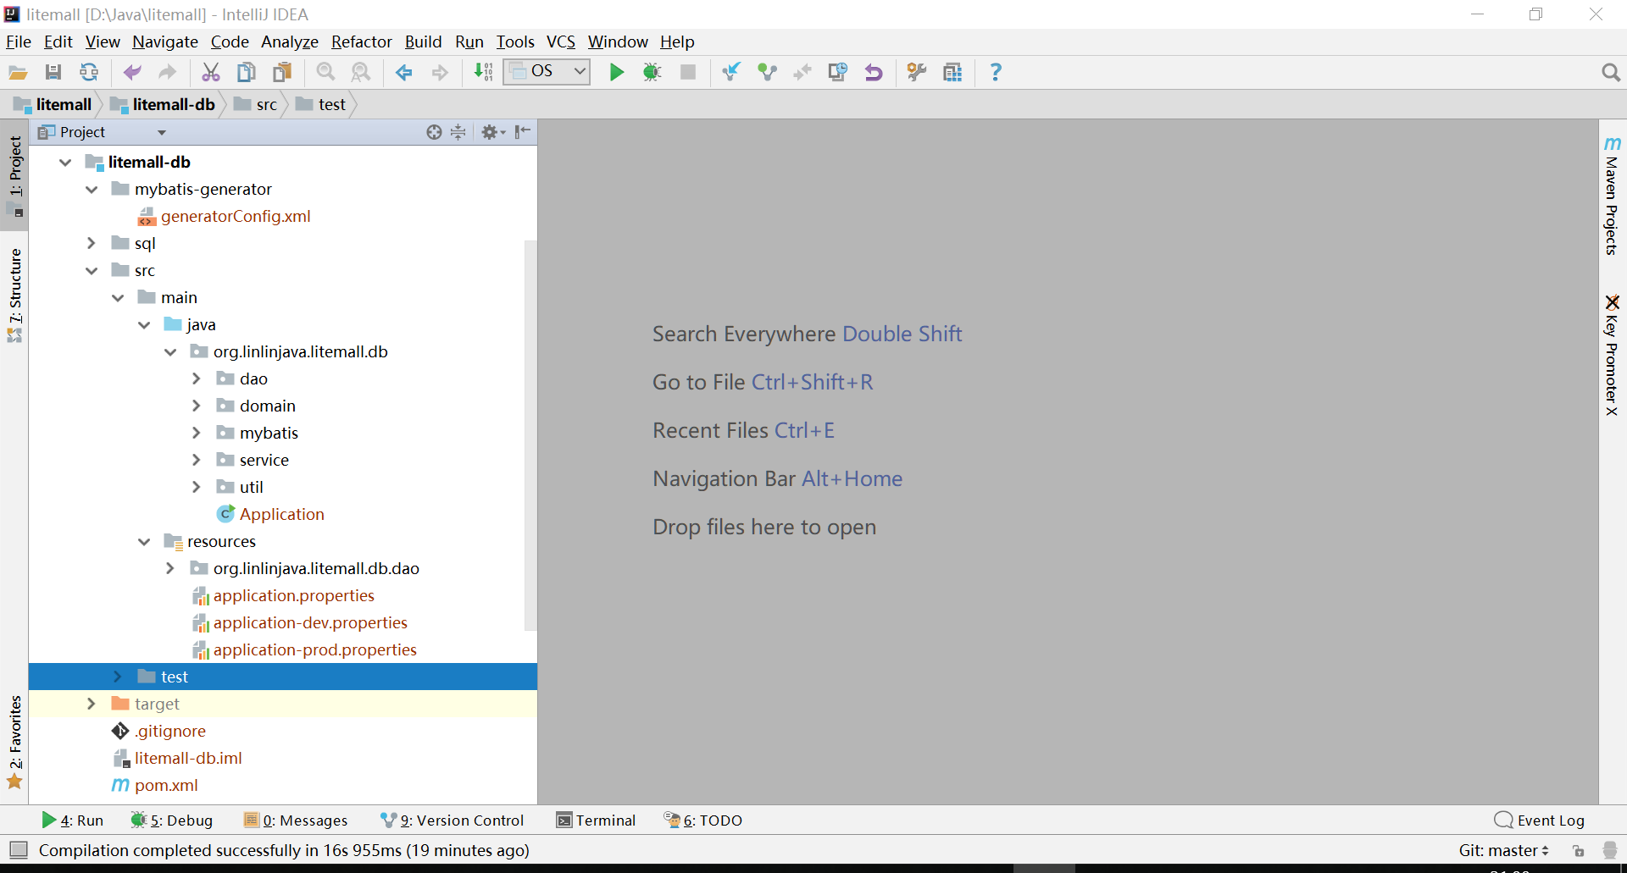Hide the Project panel with the hide icon
1627x873 pixels.
coord(523,131)
